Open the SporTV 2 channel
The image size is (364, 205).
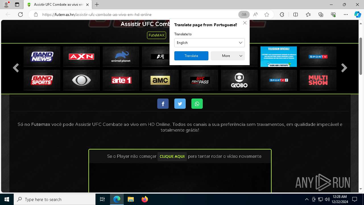[279, 80]
